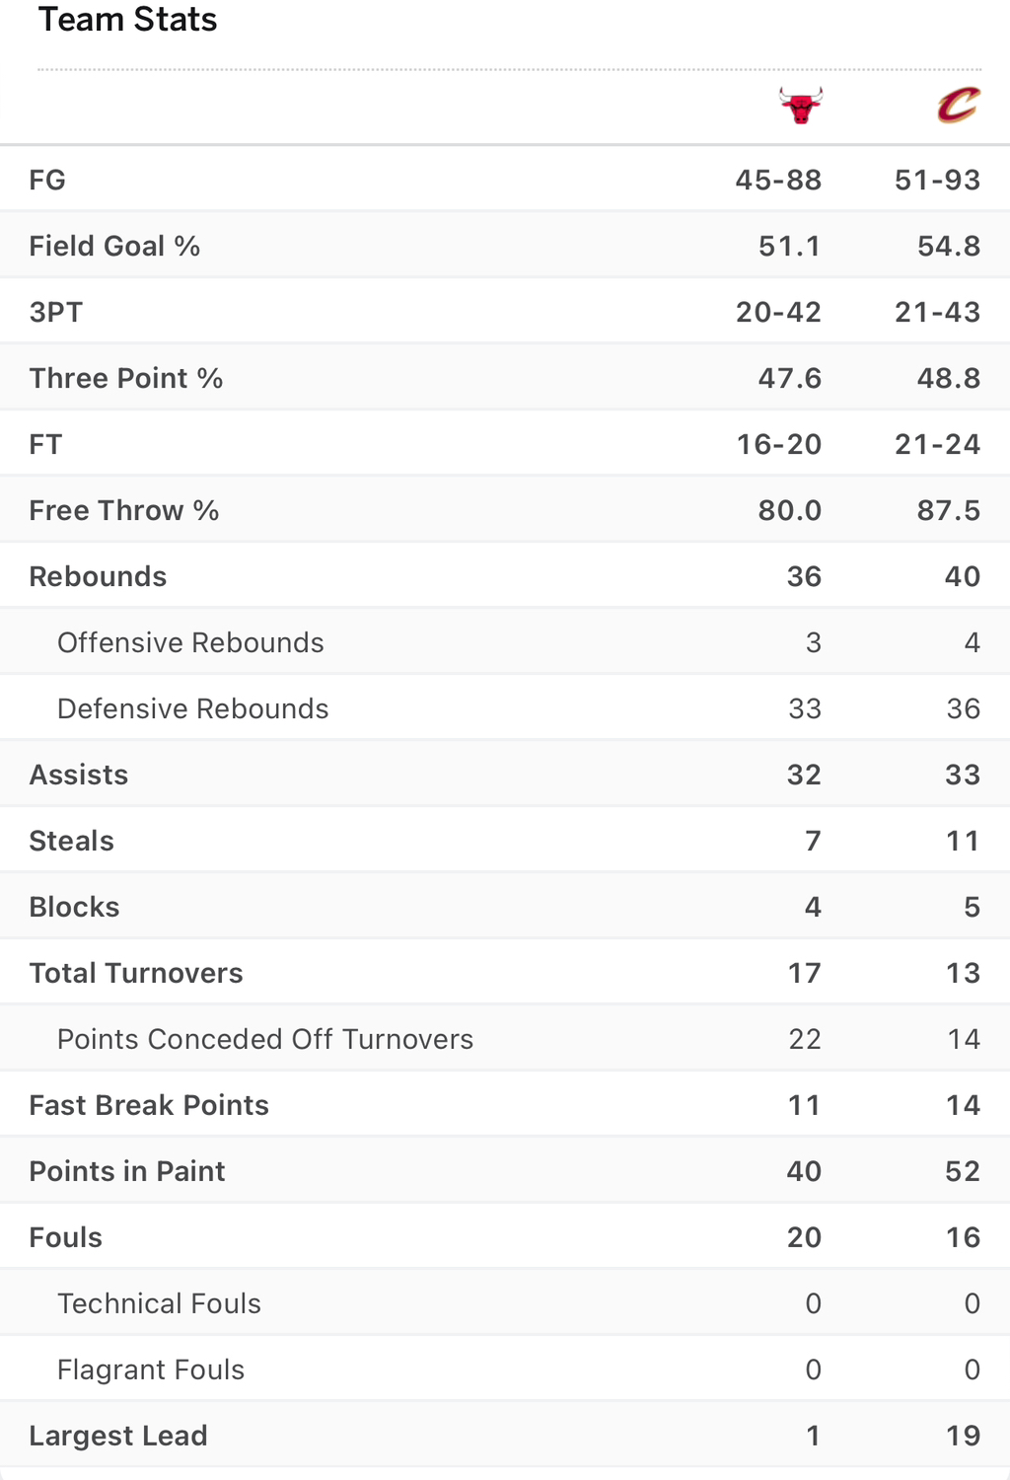Select the Free Throw % row
This screenshot has height=1480, width=1010.
coord(505,510)
